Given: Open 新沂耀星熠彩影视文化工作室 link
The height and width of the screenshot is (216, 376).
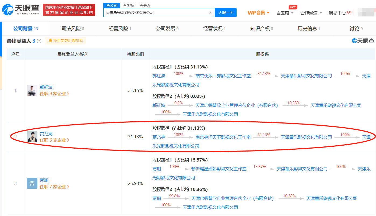Looking at the screenshot, I should pyautogui.click(x=219, y=169).
